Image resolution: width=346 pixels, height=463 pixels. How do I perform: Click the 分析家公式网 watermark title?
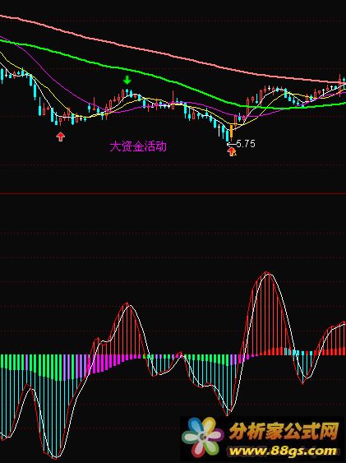[284, 431]
